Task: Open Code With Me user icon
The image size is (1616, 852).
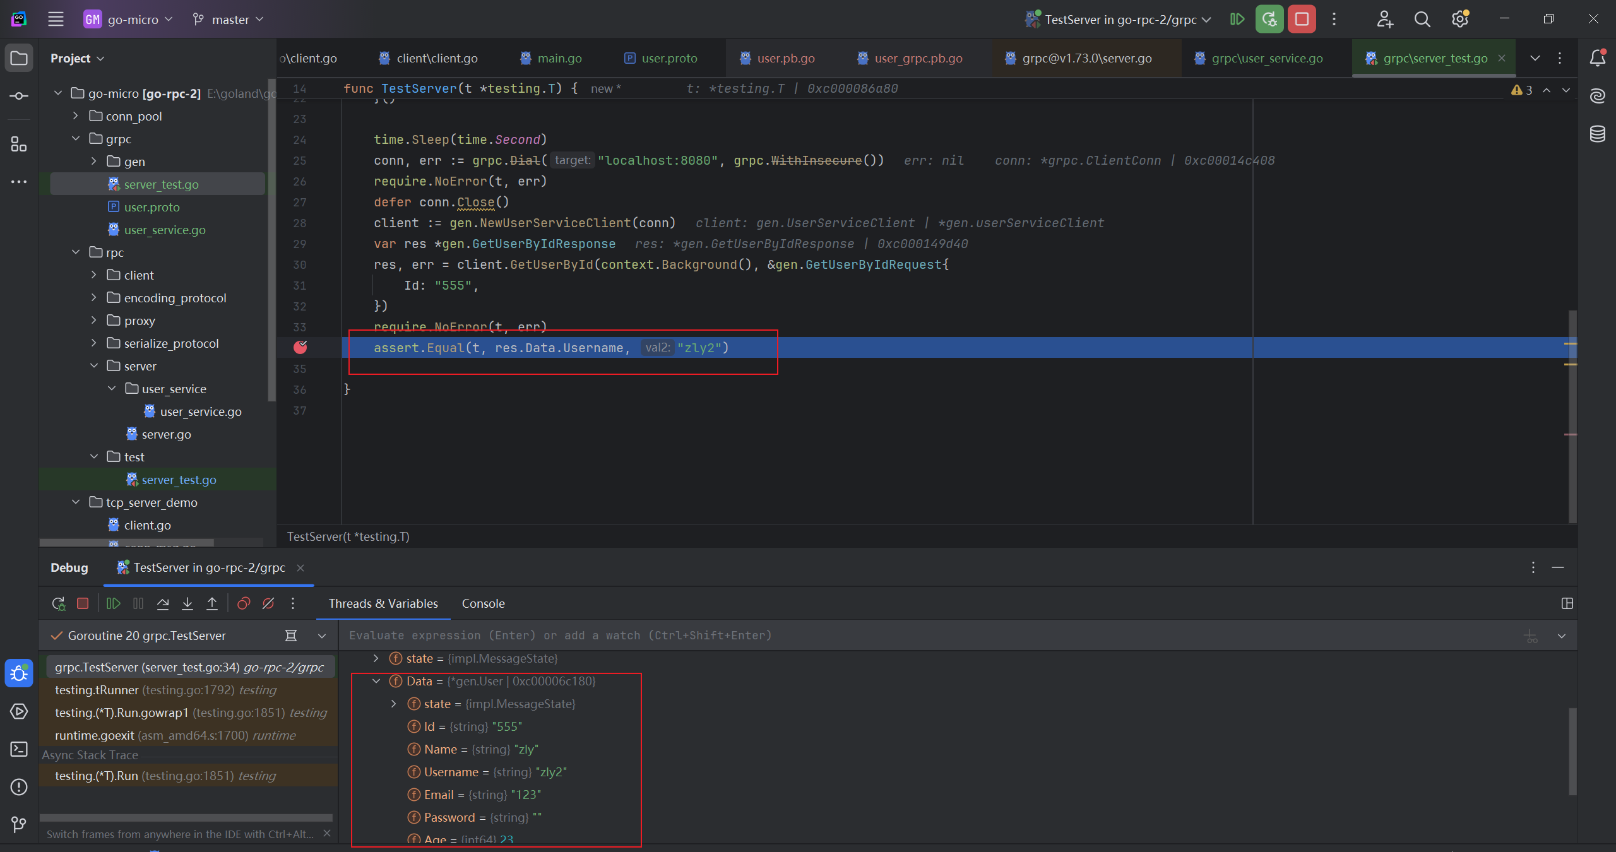Action: (1384, 20)
